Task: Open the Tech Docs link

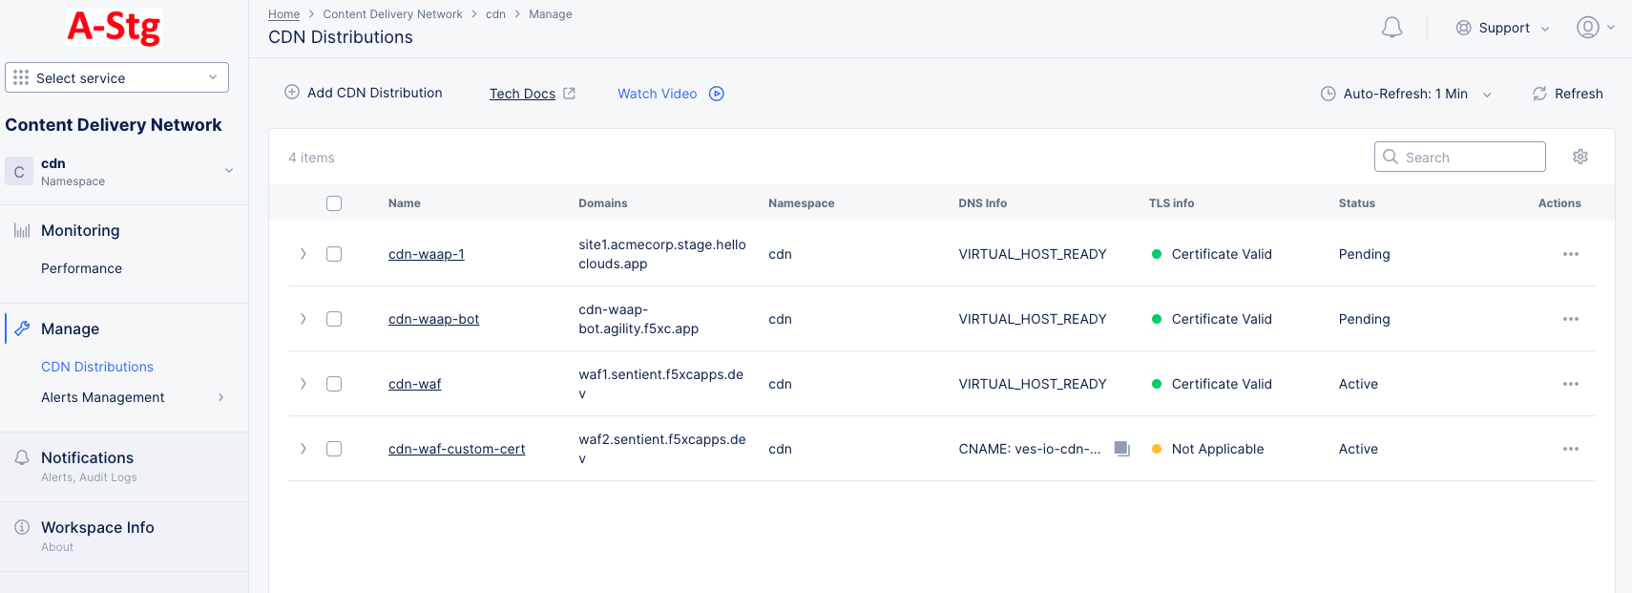Action: [x=522, y=94]
